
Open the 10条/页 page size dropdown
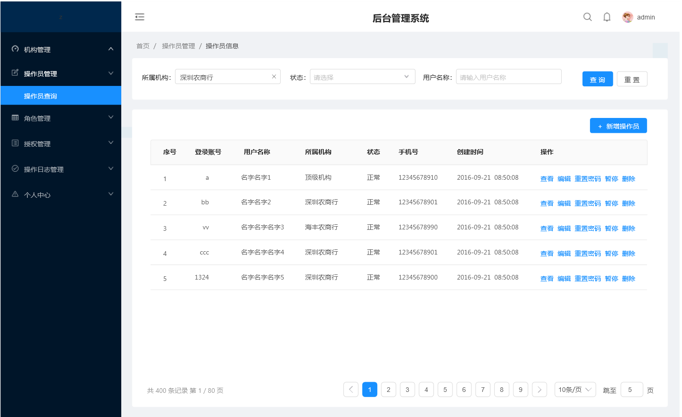coord(575,390)
